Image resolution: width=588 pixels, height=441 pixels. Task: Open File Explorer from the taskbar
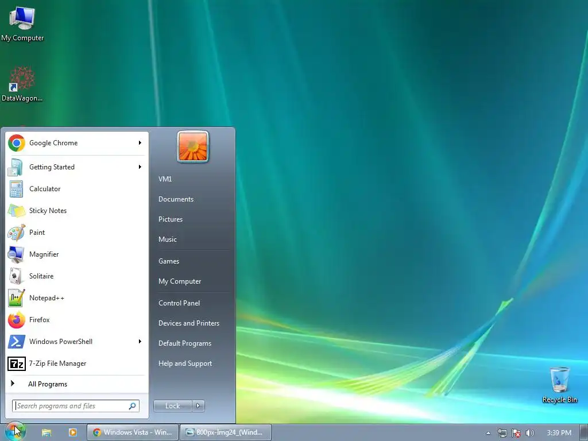(47, 432)
